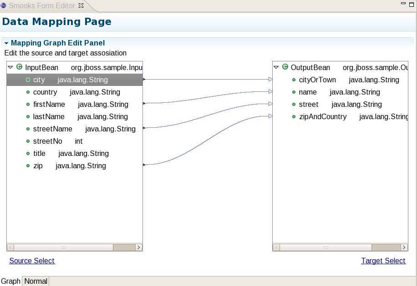Select the country property in InputBean
This screenshot has width=417, height=286.
(x=75, y=92)
